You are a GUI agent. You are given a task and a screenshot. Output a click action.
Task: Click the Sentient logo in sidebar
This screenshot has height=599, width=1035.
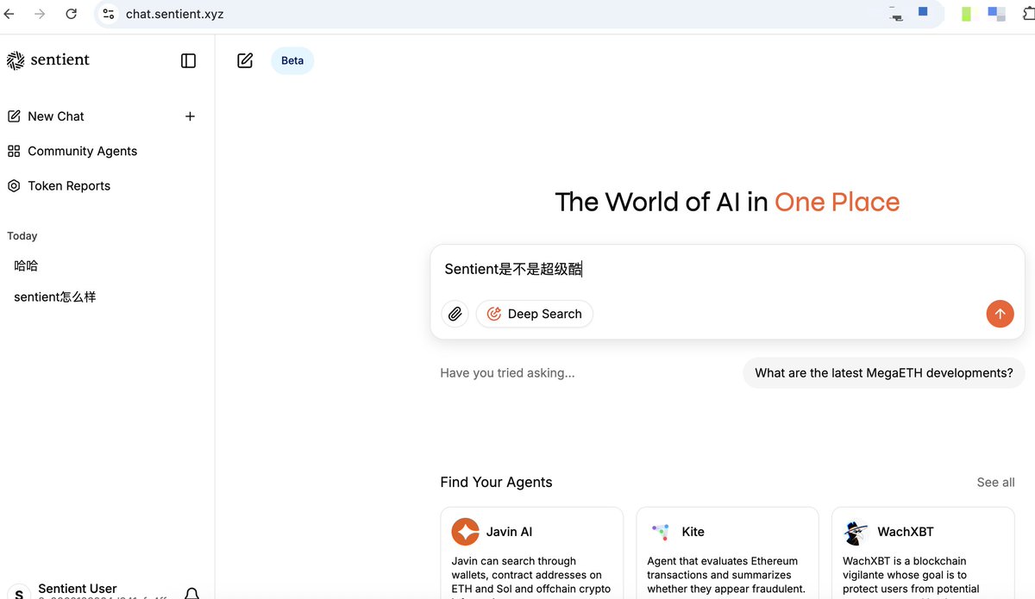[x=48, y=60]
